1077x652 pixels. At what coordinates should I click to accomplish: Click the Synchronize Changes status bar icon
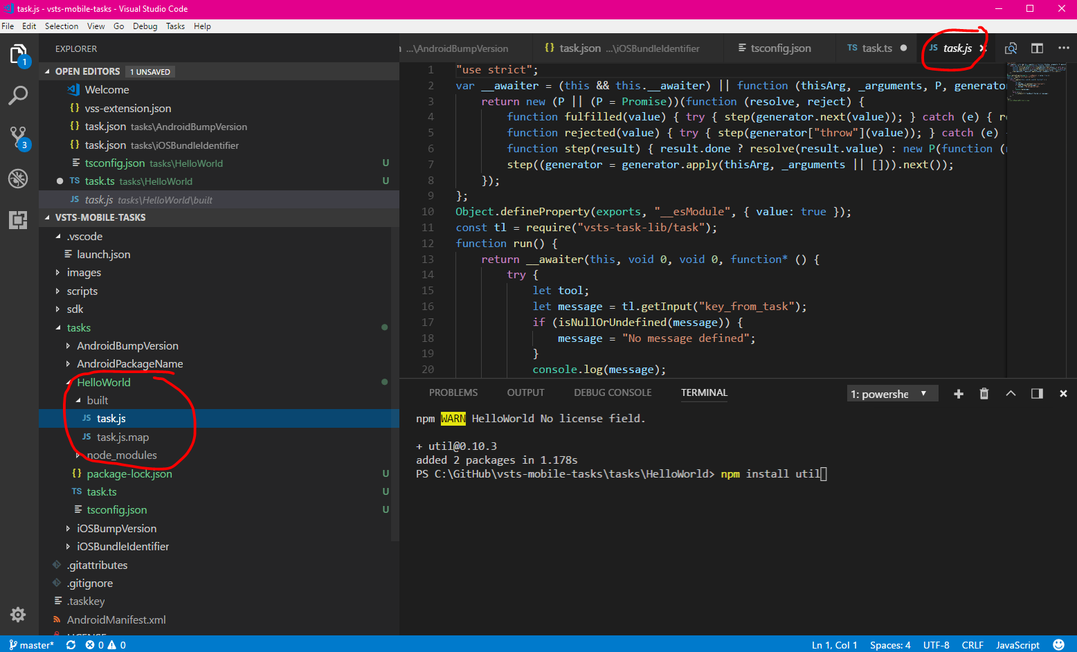tap(71, 645)
